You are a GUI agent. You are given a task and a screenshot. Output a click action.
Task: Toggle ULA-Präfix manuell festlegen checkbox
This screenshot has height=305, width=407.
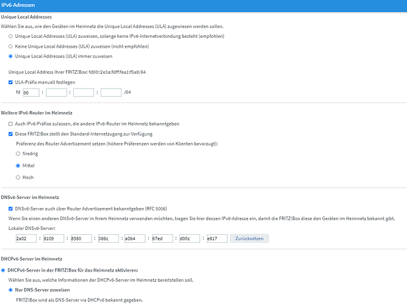click(11, 82)
